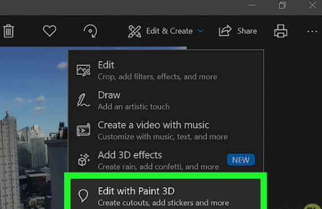This screenshot has width=322, height=209.
Task: Open the See more ellipsis menu
Action: 312,32
